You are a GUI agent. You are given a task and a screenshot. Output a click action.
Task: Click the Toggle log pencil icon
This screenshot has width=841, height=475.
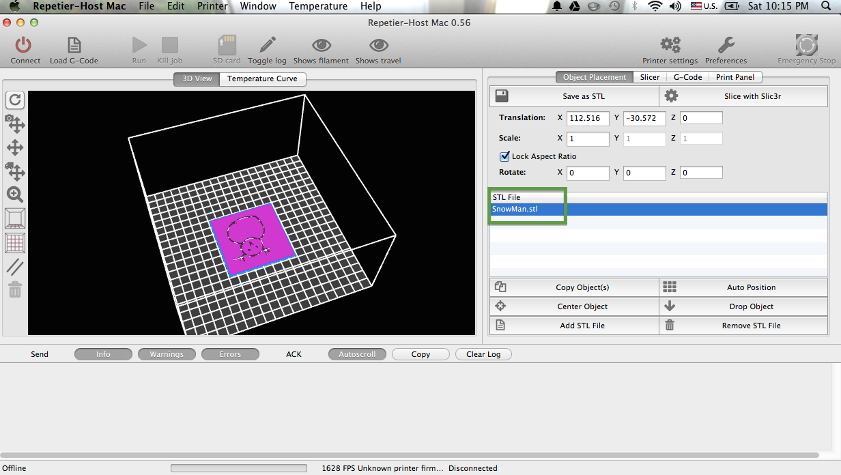pos(267,46)
